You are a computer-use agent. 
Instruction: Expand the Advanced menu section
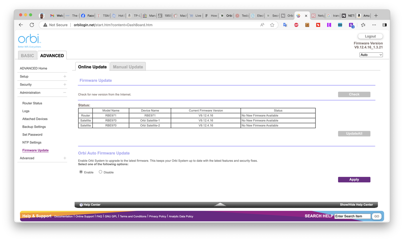(x=65, y=158)
